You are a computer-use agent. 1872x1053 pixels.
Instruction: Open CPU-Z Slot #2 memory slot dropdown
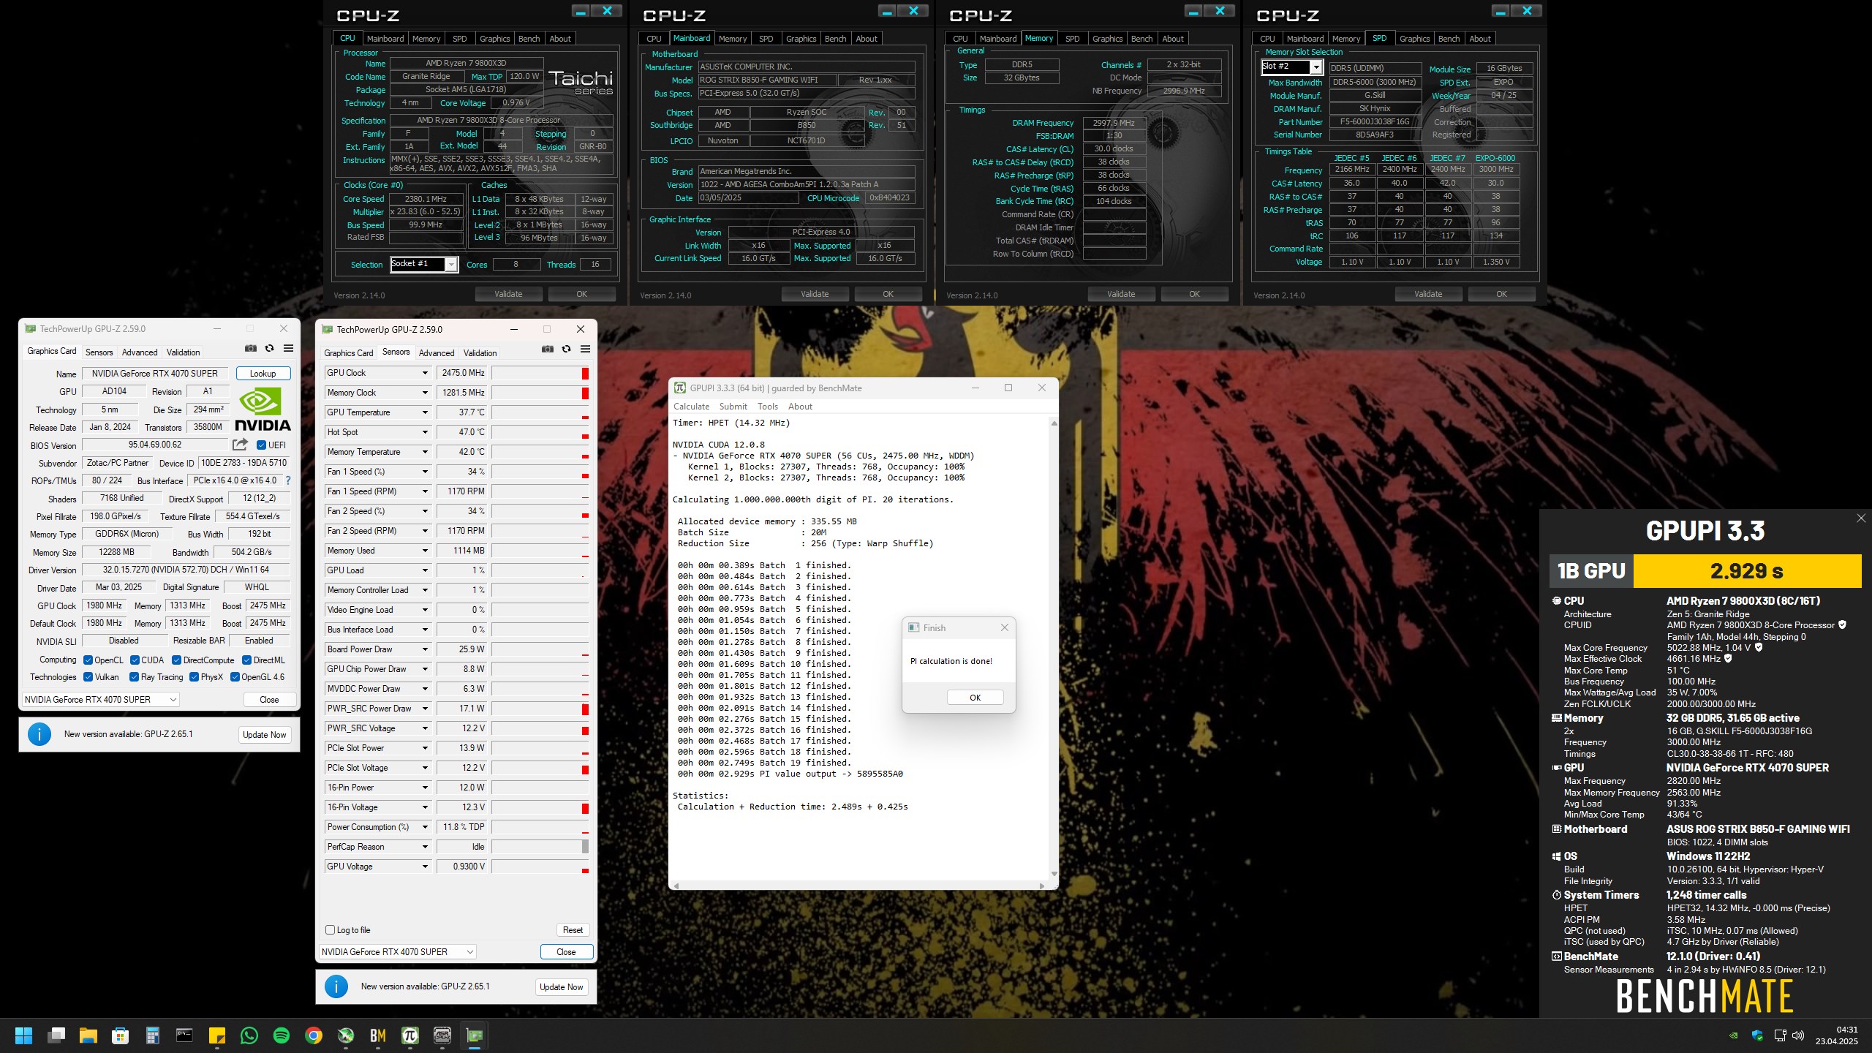click(x=1292, y=67)
